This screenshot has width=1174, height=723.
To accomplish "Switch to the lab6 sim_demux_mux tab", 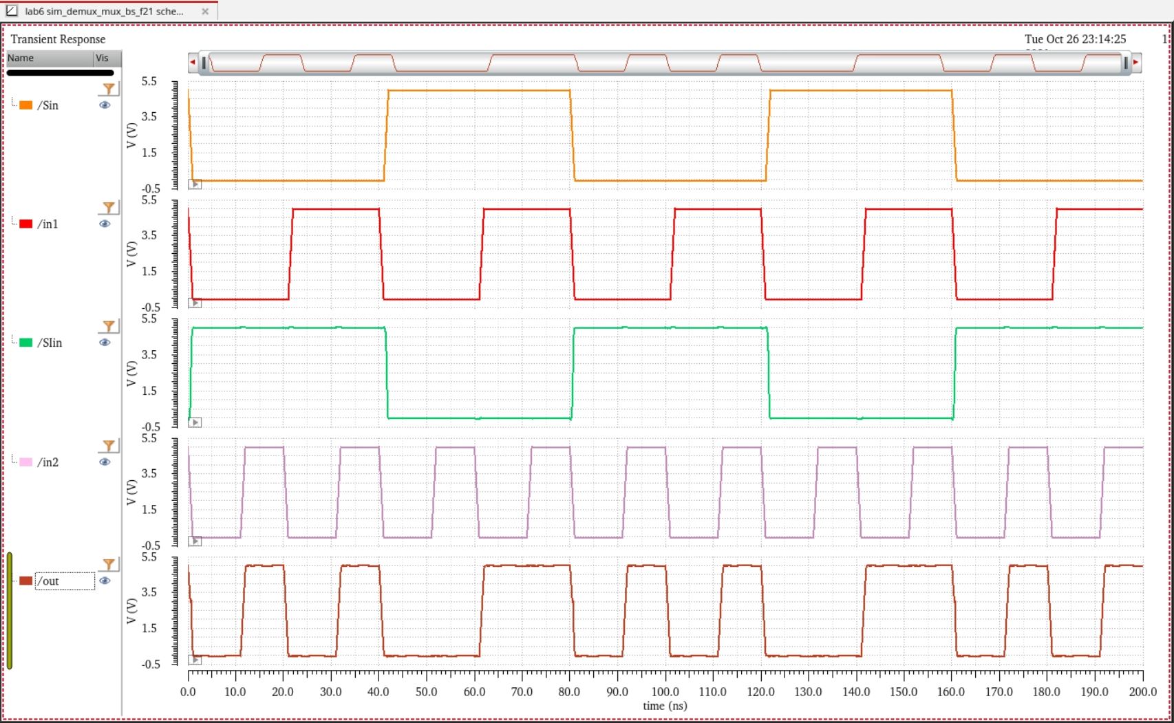I will [104, 11].
